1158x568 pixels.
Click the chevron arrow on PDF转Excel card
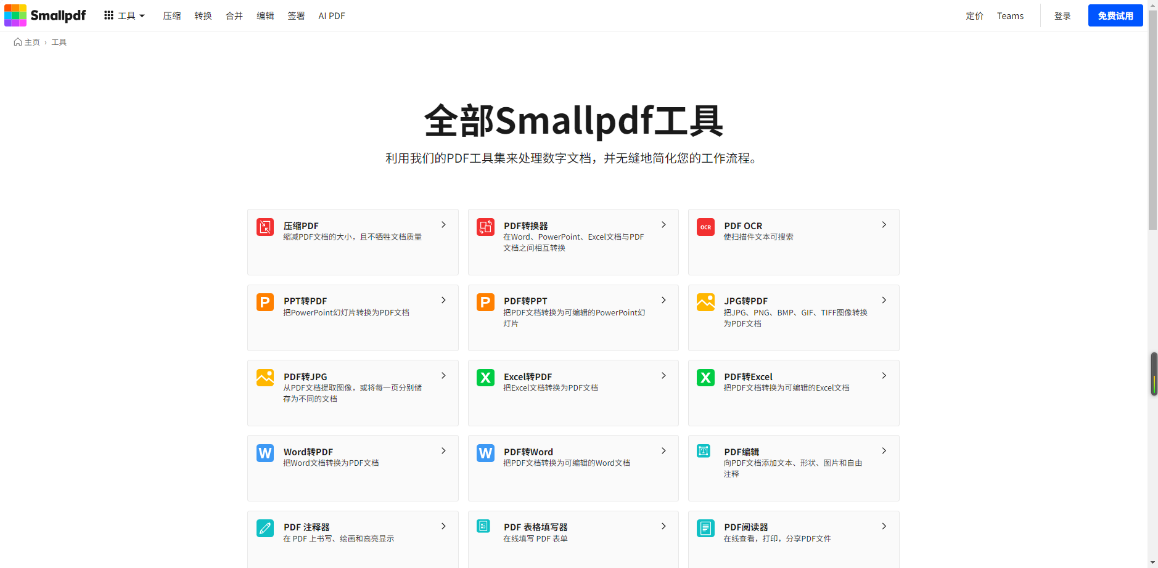[x=884, y=376]
